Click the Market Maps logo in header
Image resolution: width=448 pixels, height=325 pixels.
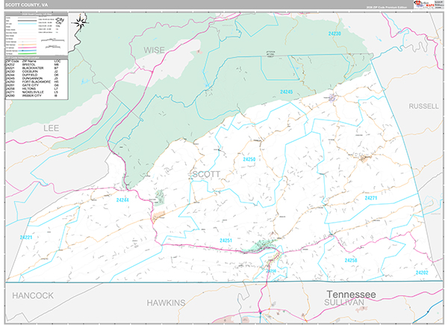pos(424,4)
